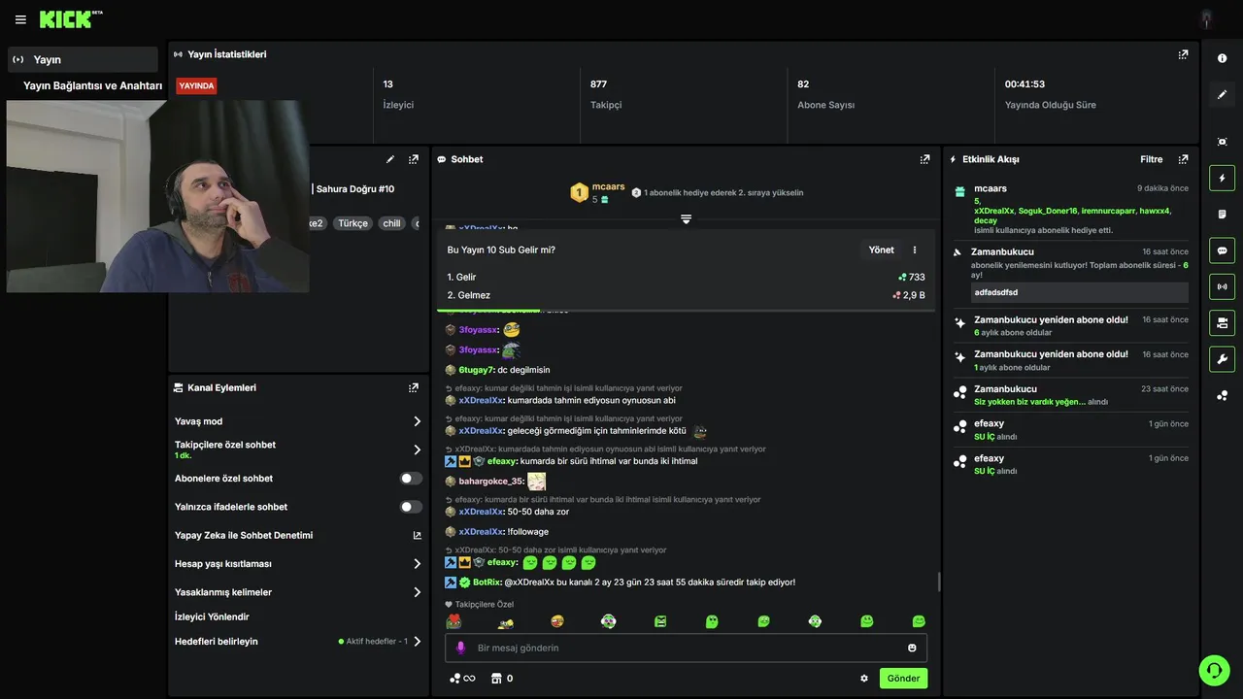Image resolution: width=1243 pixels, height=699 pixels.
Task: Expand Yasaklanmış kelimeler option
Action: coord(418,592)
